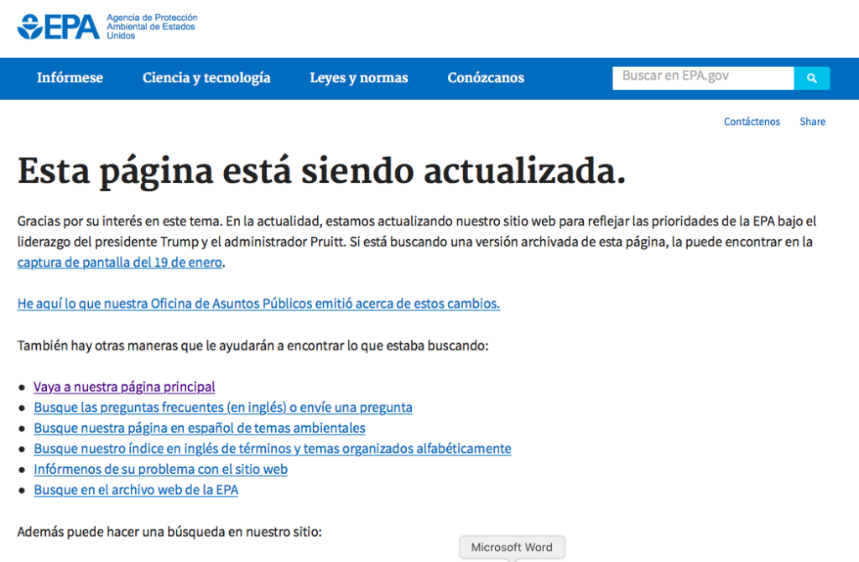This screenshot has width=859, height=562.
Task: Open the Ciencia y tecnología menu
Action: point(206,78)
